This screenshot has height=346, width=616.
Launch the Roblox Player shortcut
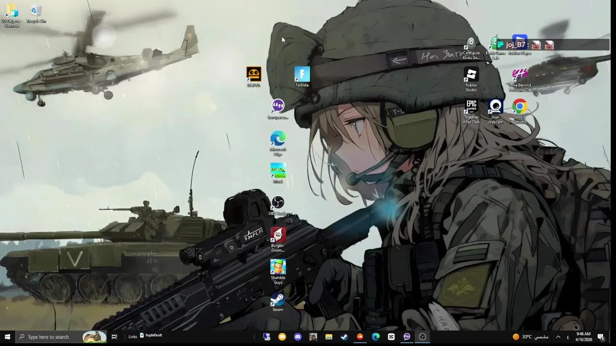coord(520,45)
